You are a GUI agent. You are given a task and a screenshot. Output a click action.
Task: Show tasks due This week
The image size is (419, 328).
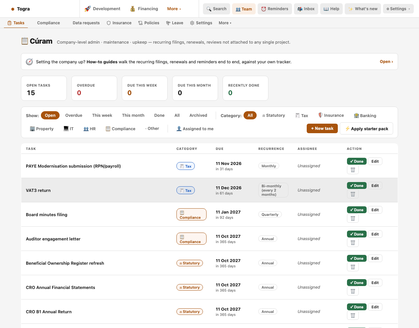point(102,115)
